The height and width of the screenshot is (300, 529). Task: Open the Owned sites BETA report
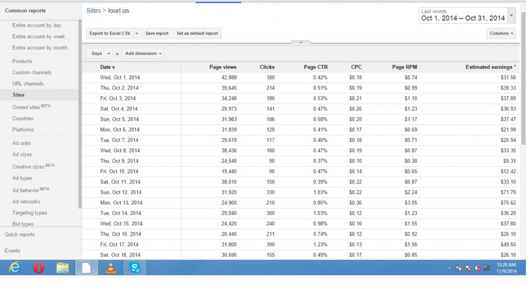(32, 107)
